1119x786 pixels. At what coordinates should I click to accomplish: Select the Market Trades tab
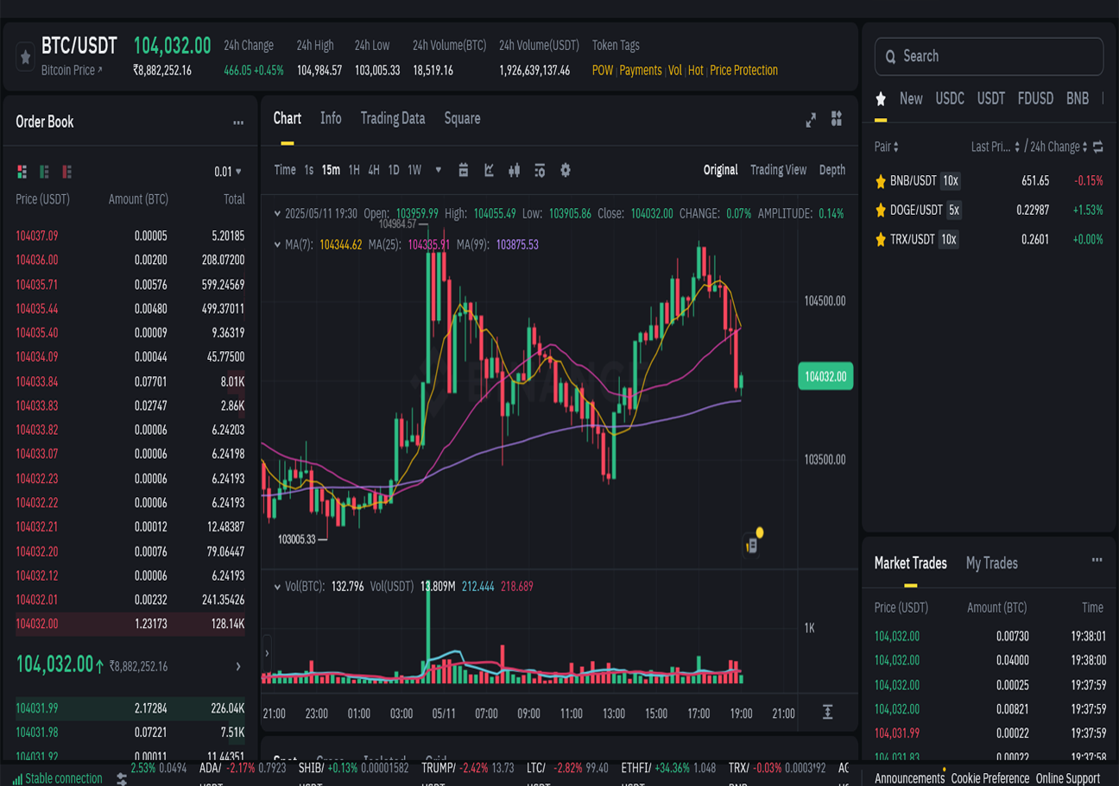pyautogui.click(x=910, y=563)
